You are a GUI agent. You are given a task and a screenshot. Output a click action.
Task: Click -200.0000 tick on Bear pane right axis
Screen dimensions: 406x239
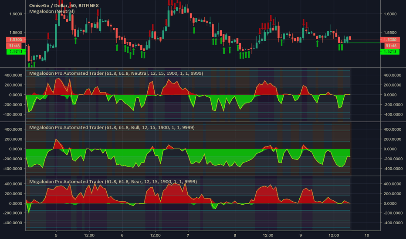[393, 213]
